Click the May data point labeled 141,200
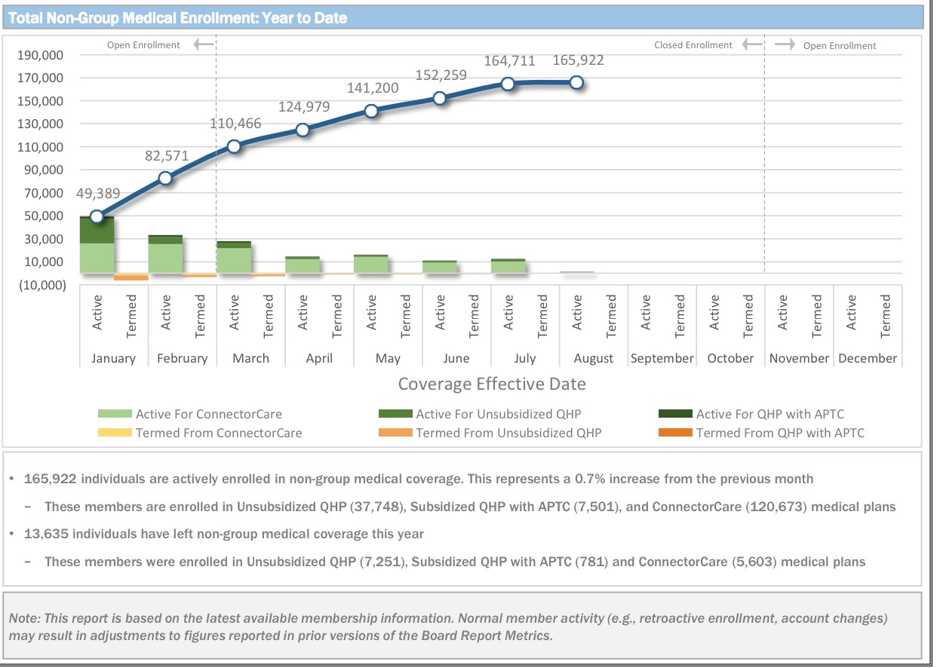 point(371,111)
